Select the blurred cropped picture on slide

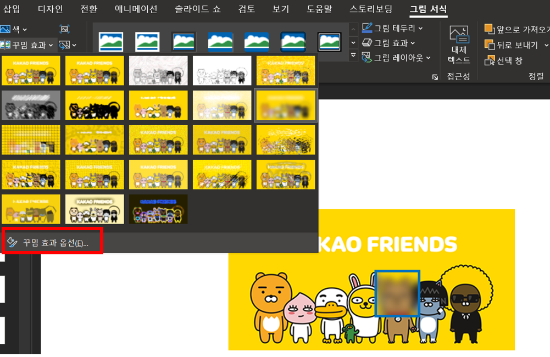(x=397, y=293)
